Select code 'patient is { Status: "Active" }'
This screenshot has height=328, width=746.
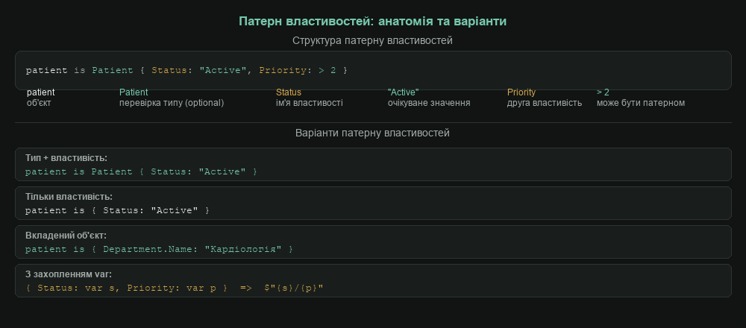(x=117, y=210)
